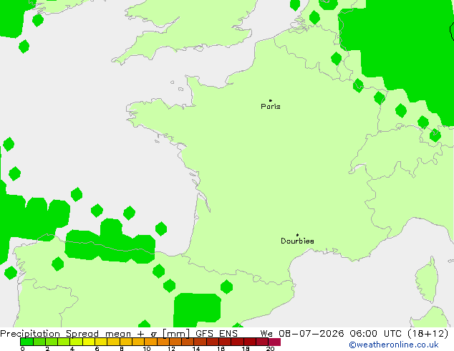This screenshot has width=454, height=351.
Task: Click the 06:00 UTC (18+12) time label
Action: 399,333
